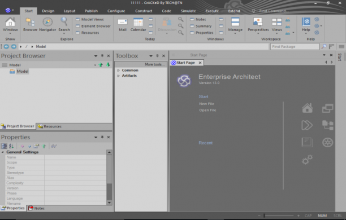Toggle the Notes window in ribbon

coord(198,19)
